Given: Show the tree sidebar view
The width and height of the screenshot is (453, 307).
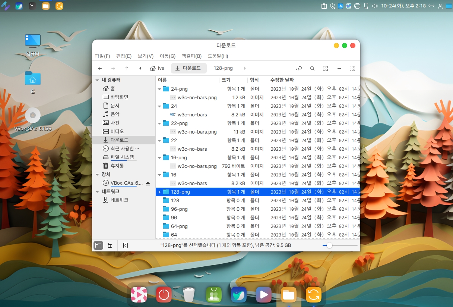Looking at the screenshot, I should (110, 245).
